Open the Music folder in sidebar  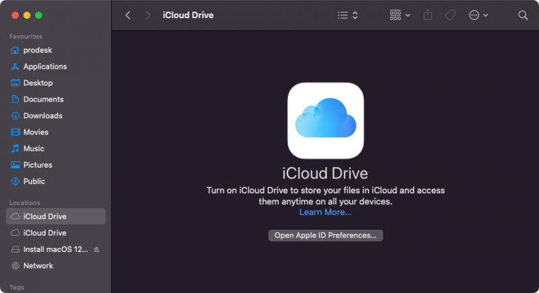34,148
